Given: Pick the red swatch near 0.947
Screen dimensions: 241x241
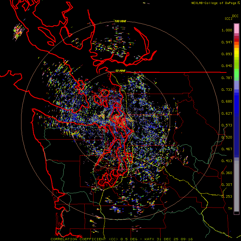Looking at the screenshot, I should [x=236, y=40].
